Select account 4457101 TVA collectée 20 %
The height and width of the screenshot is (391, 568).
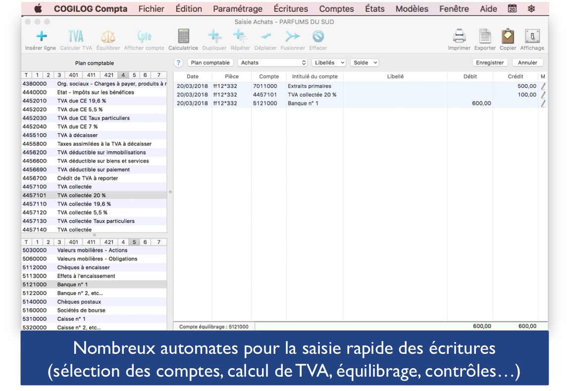[94, 195]
